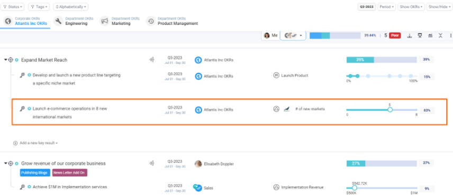Click key icon for Achieve $1M key result
453x196 pixels.
pyautogui.click(x=22, y=187)
